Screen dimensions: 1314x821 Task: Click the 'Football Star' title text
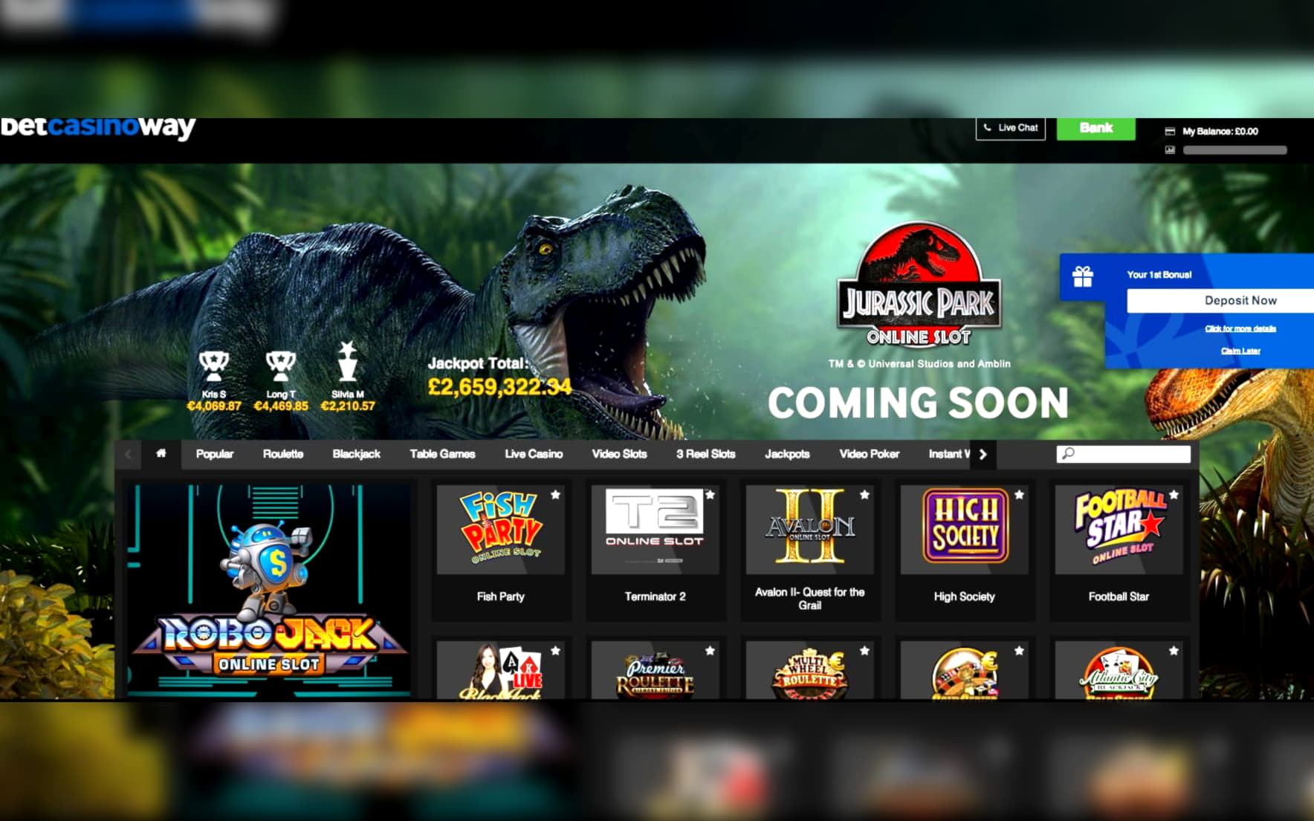1119,597
